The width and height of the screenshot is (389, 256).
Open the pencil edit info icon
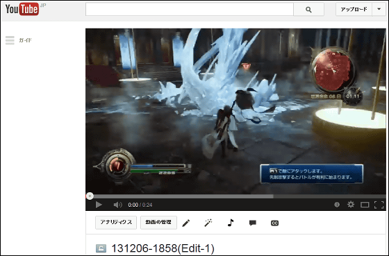[x=186, y=223]
